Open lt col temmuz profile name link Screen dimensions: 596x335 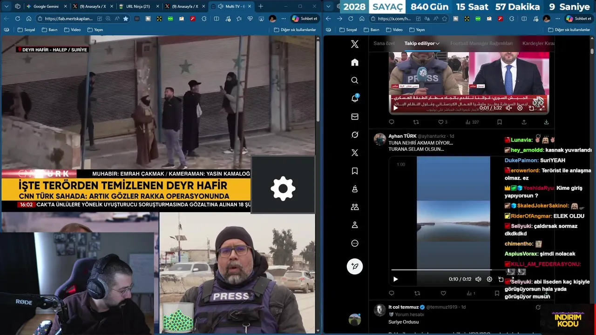tap(403, 307)
